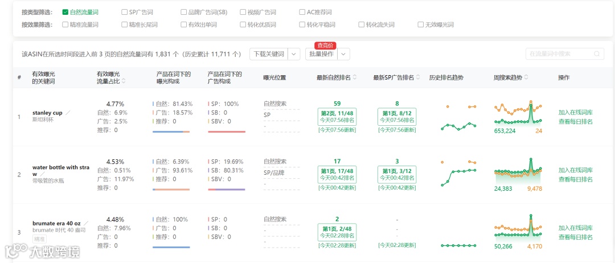Check the 转化平稳词 filter

point(302,24)
